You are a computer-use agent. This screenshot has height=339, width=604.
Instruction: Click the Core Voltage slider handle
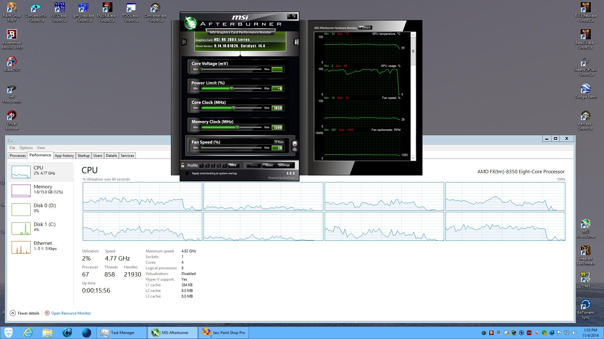pos(202,69)
